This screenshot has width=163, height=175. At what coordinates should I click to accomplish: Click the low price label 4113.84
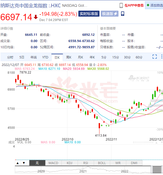point(101,136)
